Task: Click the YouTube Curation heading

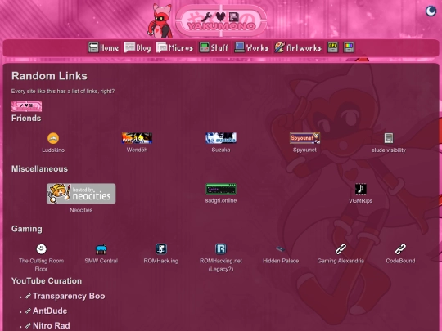Action: pyautogui.click(x=47, y=281)
